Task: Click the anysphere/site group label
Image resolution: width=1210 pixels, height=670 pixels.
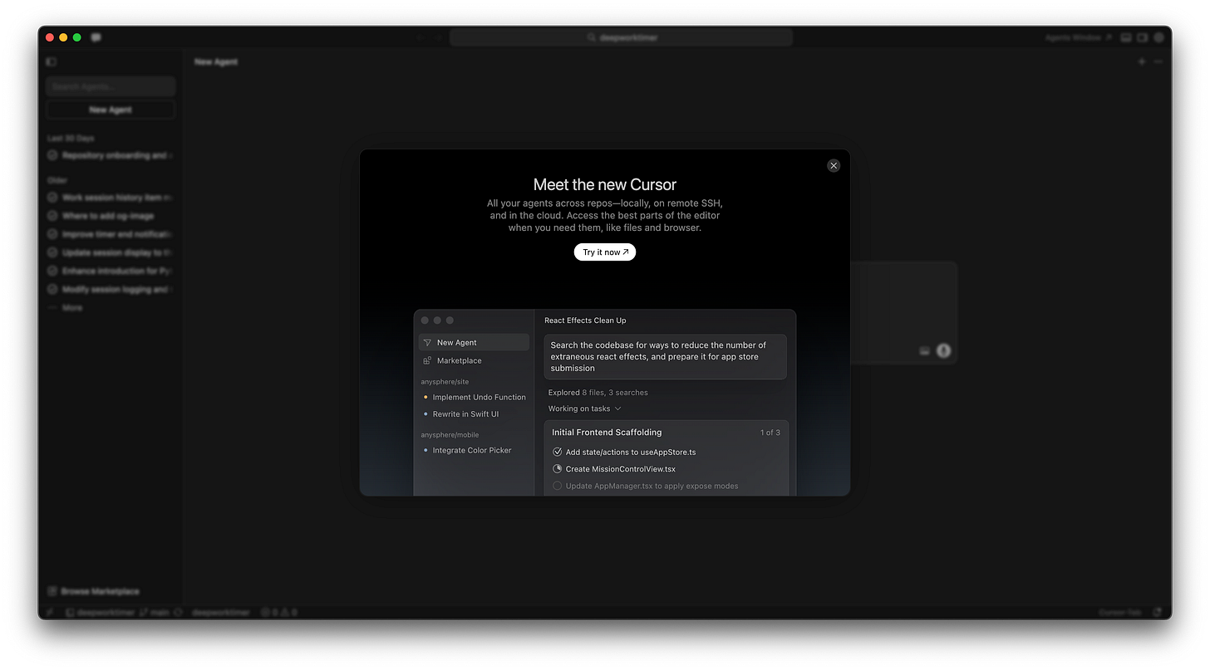Action: 445,382
